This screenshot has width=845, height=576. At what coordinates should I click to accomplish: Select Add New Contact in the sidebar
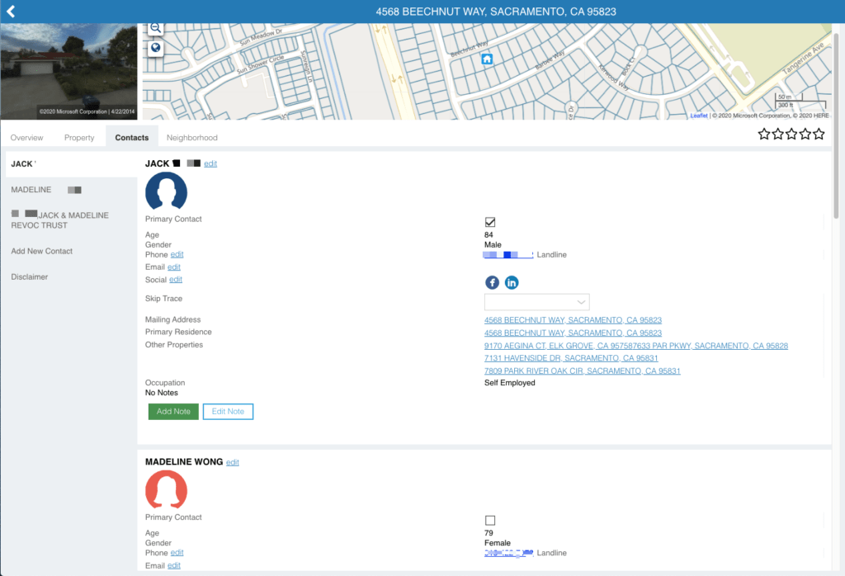point(41,251)
